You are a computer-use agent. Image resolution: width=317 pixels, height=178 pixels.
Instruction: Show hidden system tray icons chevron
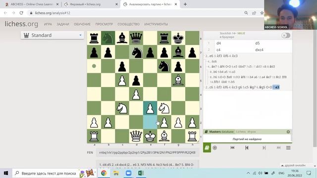click(x=248, y=173)
